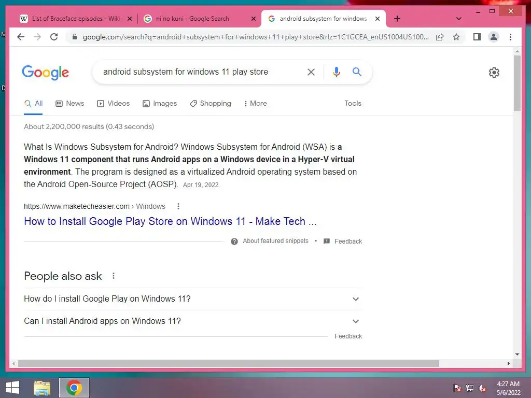Close the android subsystem tab
Image resolution: width=531 pixels, height=398 pixels.
click(378, 19)
